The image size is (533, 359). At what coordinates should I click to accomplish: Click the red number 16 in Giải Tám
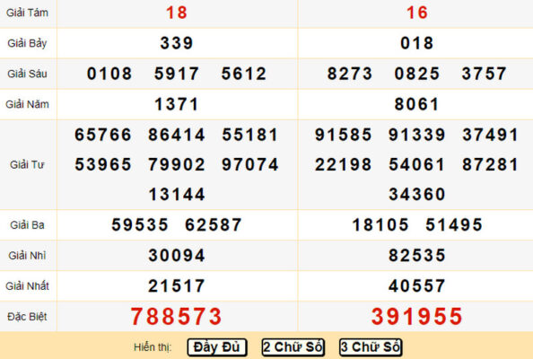tap(416, 13)
